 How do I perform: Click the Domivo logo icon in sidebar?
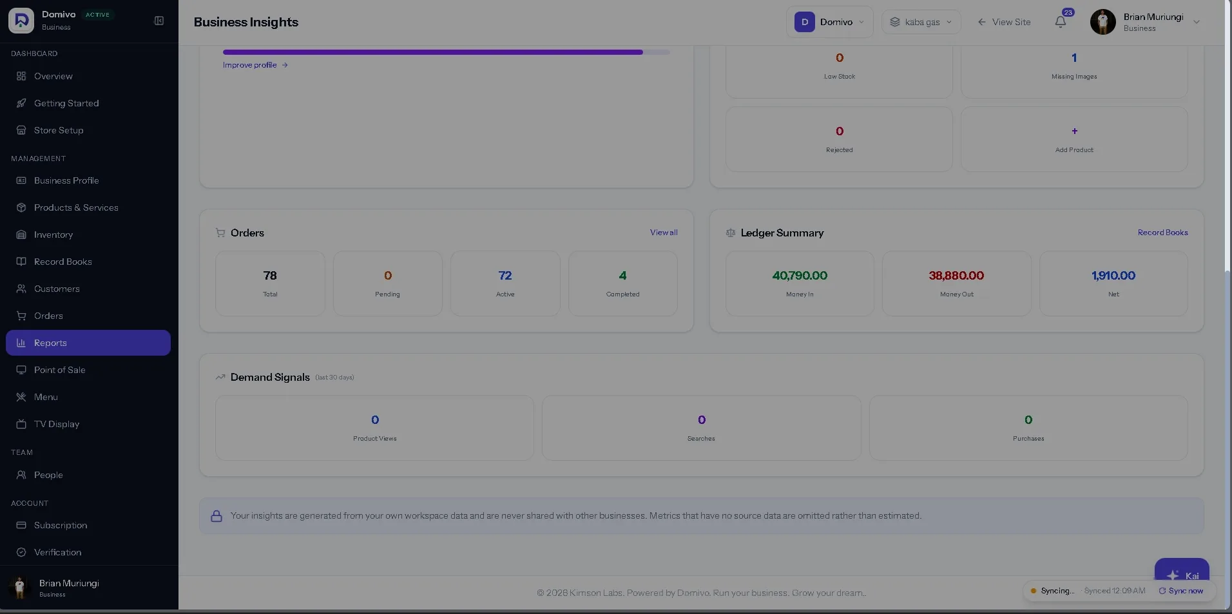coord(21,21)
